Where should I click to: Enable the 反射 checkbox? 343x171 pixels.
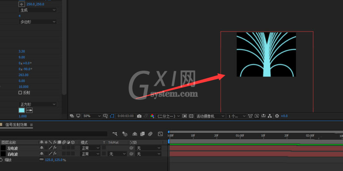coord(20,93)
